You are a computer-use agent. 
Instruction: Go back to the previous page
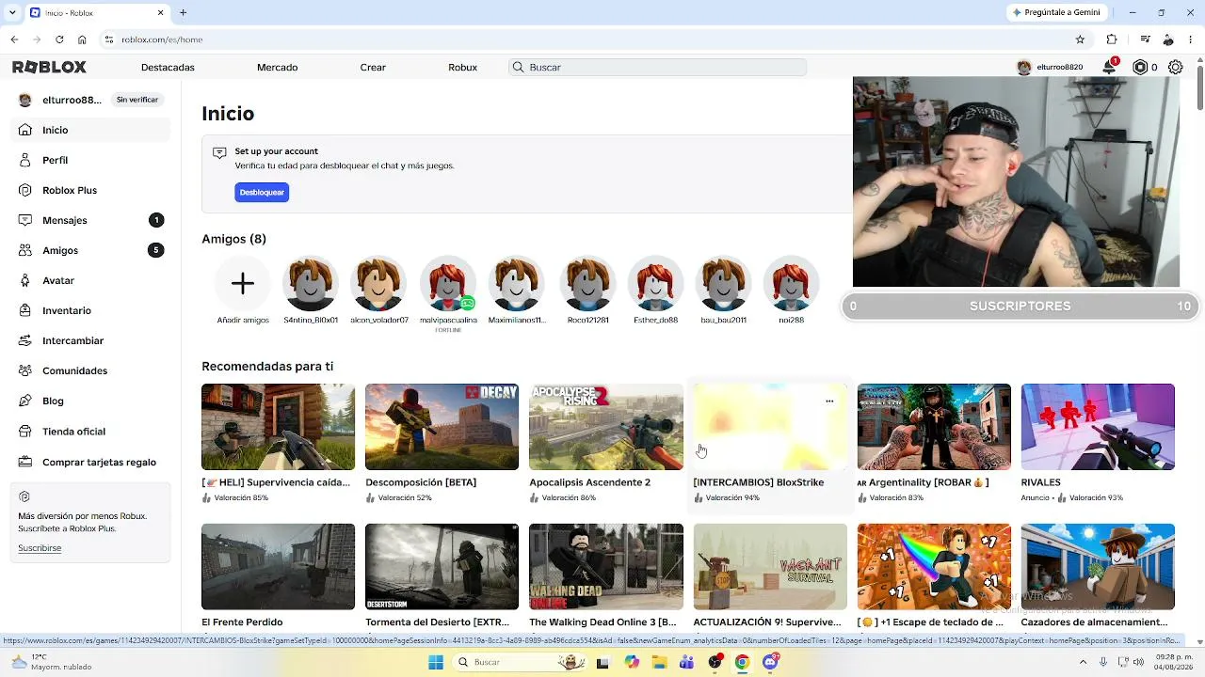tap(14, 39)
